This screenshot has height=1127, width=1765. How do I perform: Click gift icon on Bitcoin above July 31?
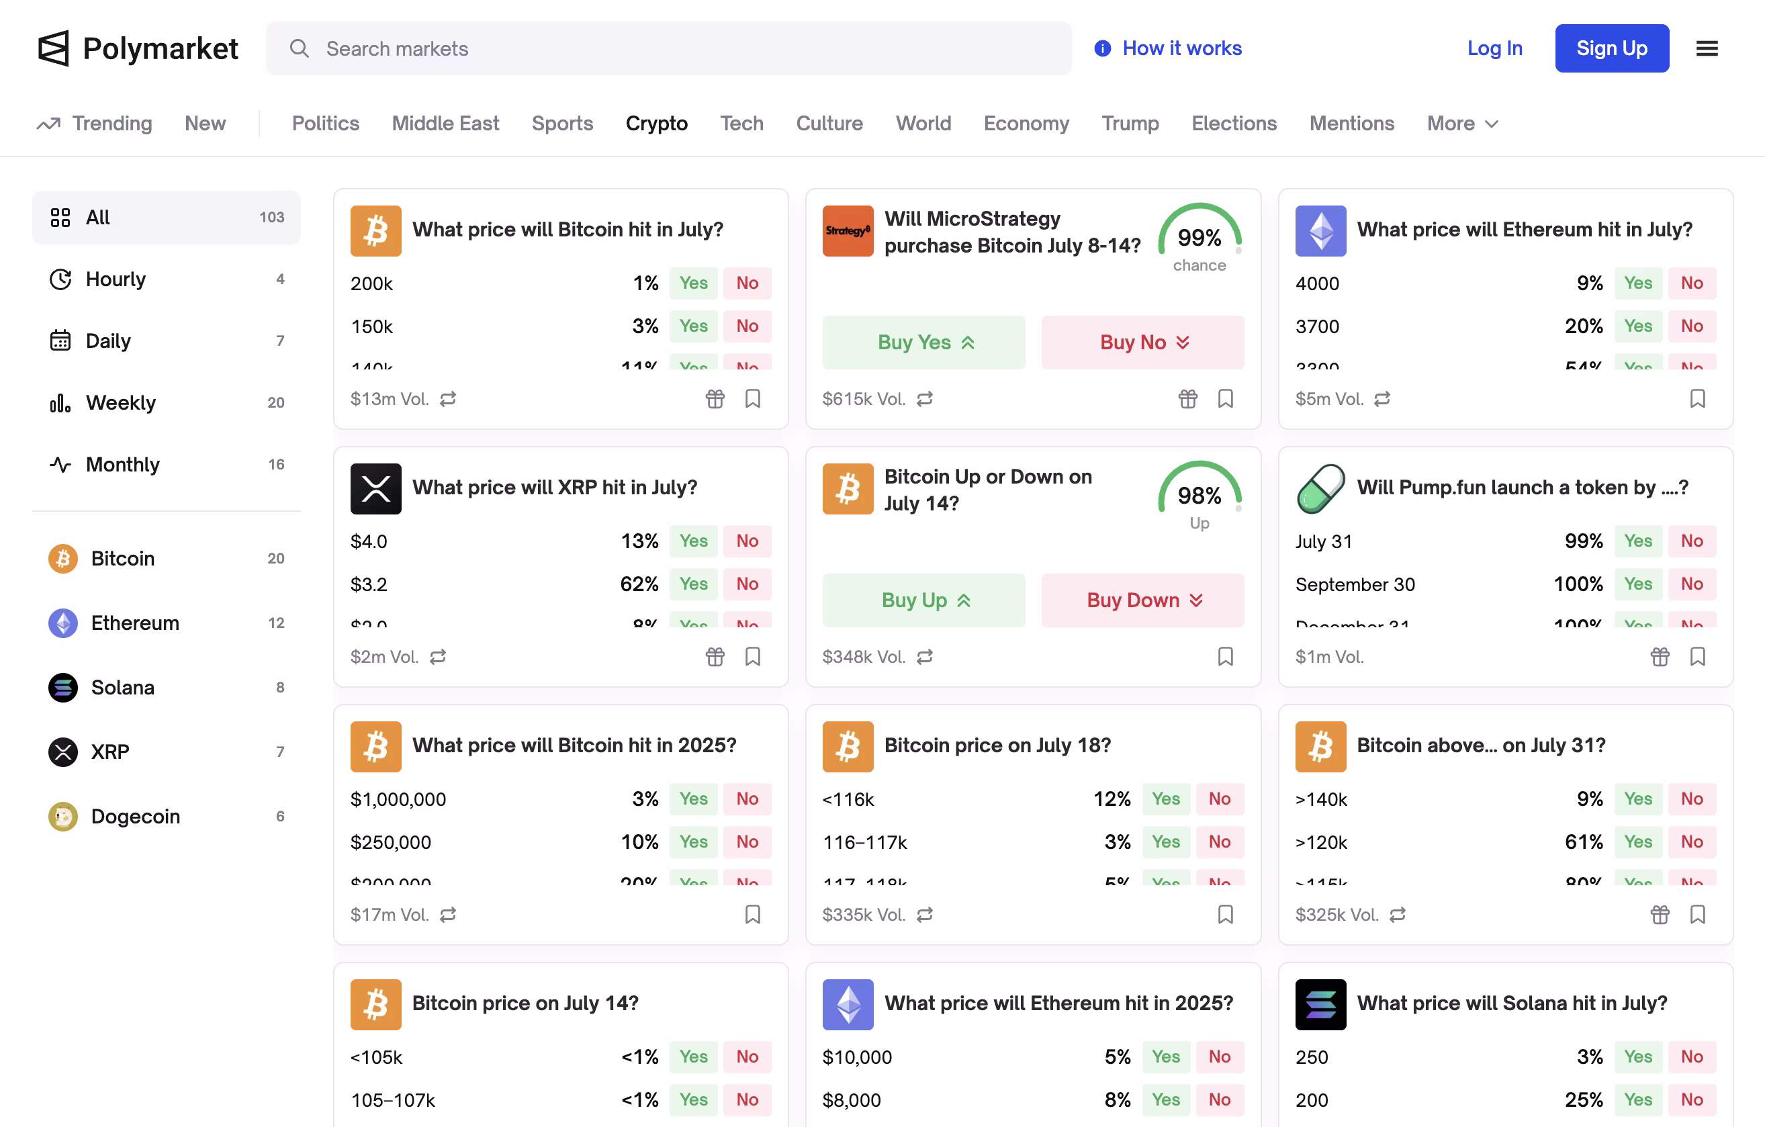(1660, 915)
